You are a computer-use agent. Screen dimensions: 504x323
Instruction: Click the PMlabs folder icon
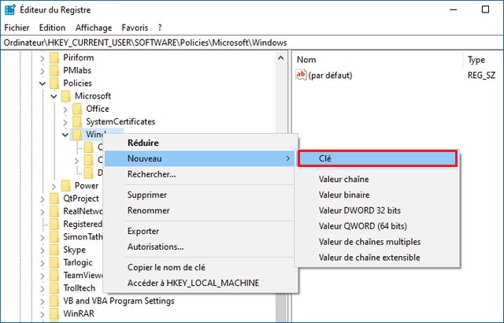coord(54,71)
